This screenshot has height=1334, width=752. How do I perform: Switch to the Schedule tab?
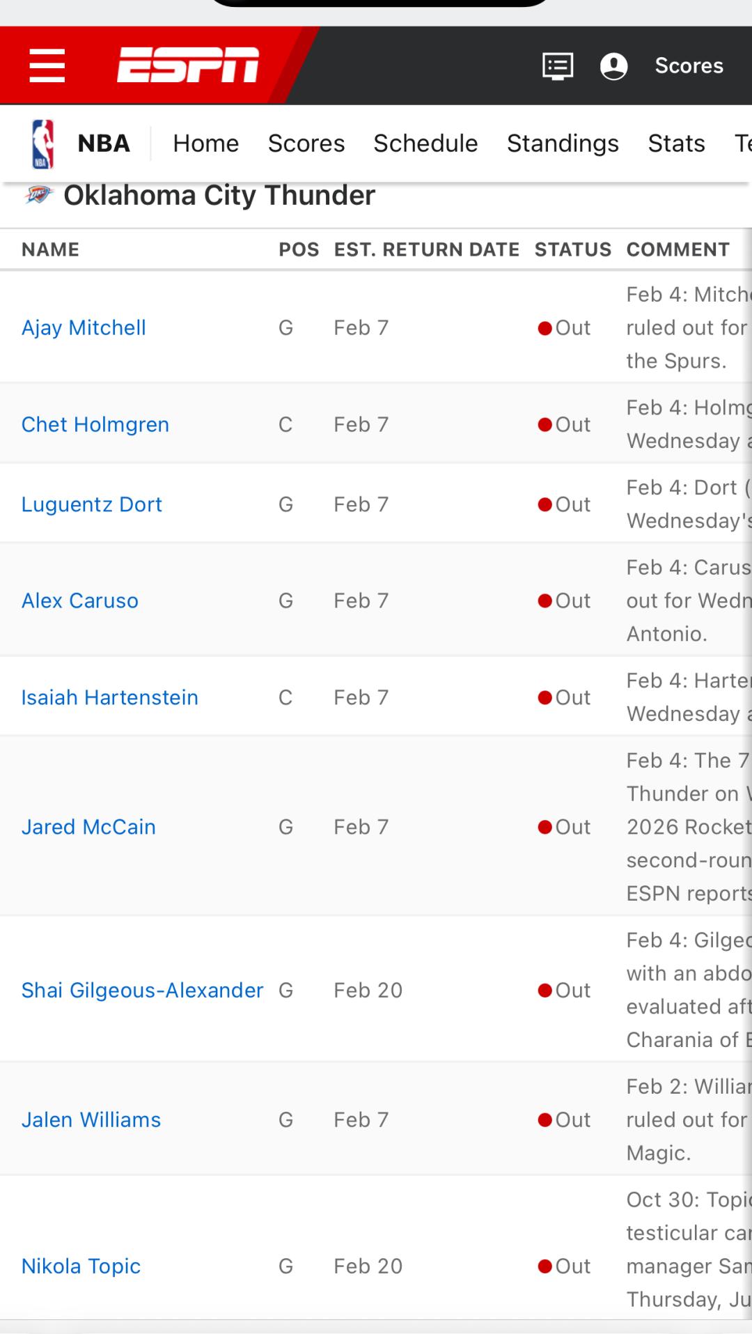[425, 144]
